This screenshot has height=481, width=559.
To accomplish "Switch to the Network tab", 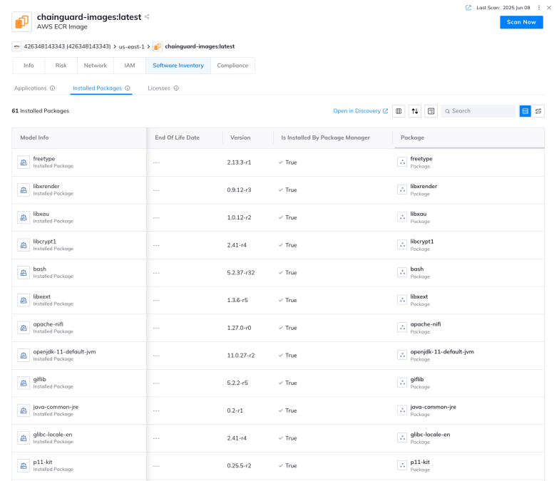I will point(96,66).
